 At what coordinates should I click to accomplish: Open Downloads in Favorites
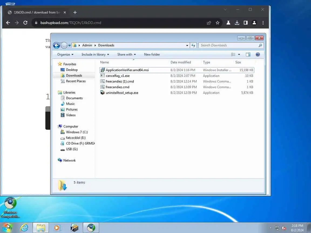(x=74, y=76)
